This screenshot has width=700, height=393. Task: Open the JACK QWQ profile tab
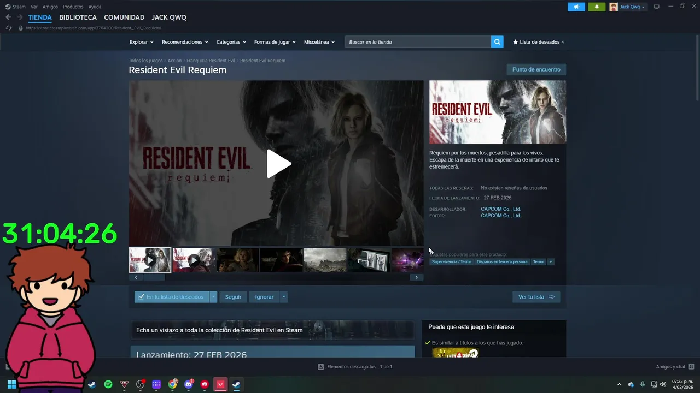pos(169,17)
